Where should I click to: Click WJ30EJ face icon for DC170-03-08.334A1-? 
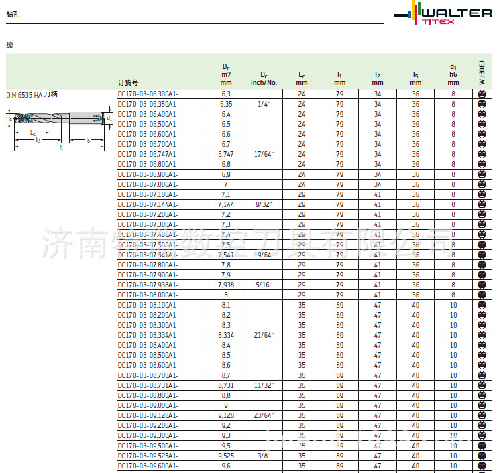coord(482,335)
